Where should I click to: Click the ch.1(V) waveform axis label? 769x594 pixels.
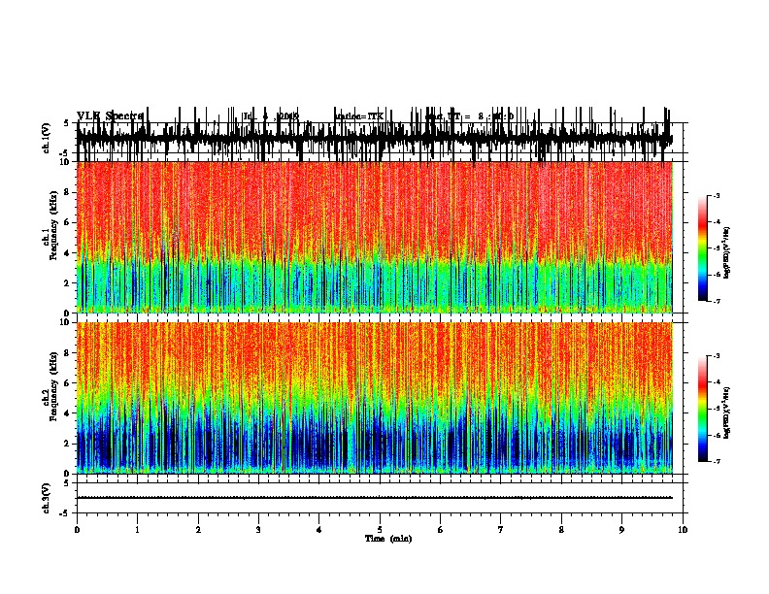click(47, 138)
